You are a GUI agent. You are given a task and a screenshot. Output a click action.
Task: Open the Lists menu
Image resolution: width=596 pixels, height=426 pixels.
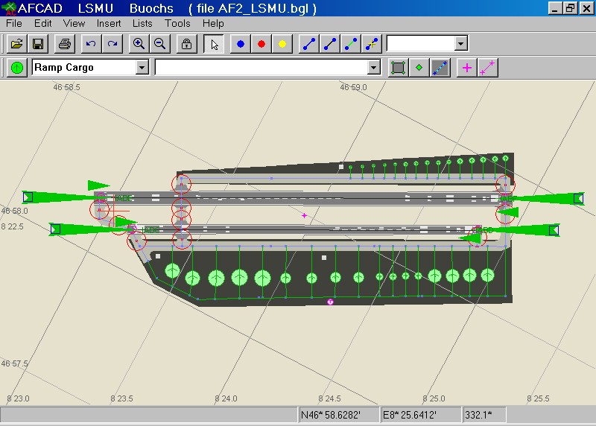(x=142, y=23)
